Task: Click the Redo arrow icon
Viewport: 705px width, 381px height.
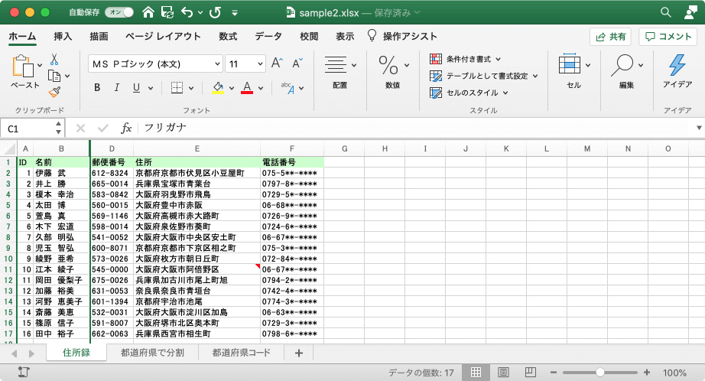Action: pos(216,12)
